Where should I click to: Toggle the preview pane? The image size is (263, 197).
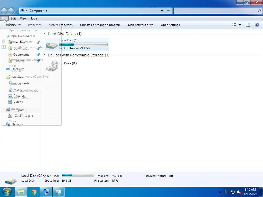[248, 25]
